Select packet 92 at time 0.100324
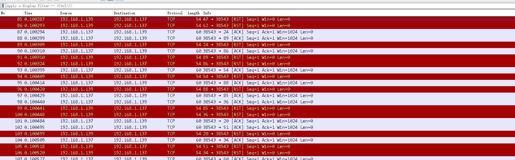 coord(257,64)
